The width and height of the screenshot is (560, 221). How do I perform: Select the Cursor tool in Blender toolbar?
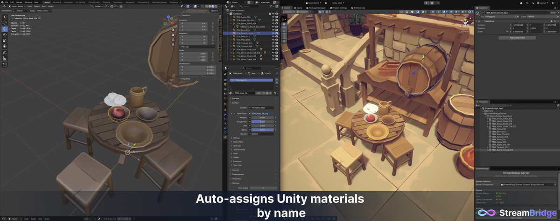[5, 23]
